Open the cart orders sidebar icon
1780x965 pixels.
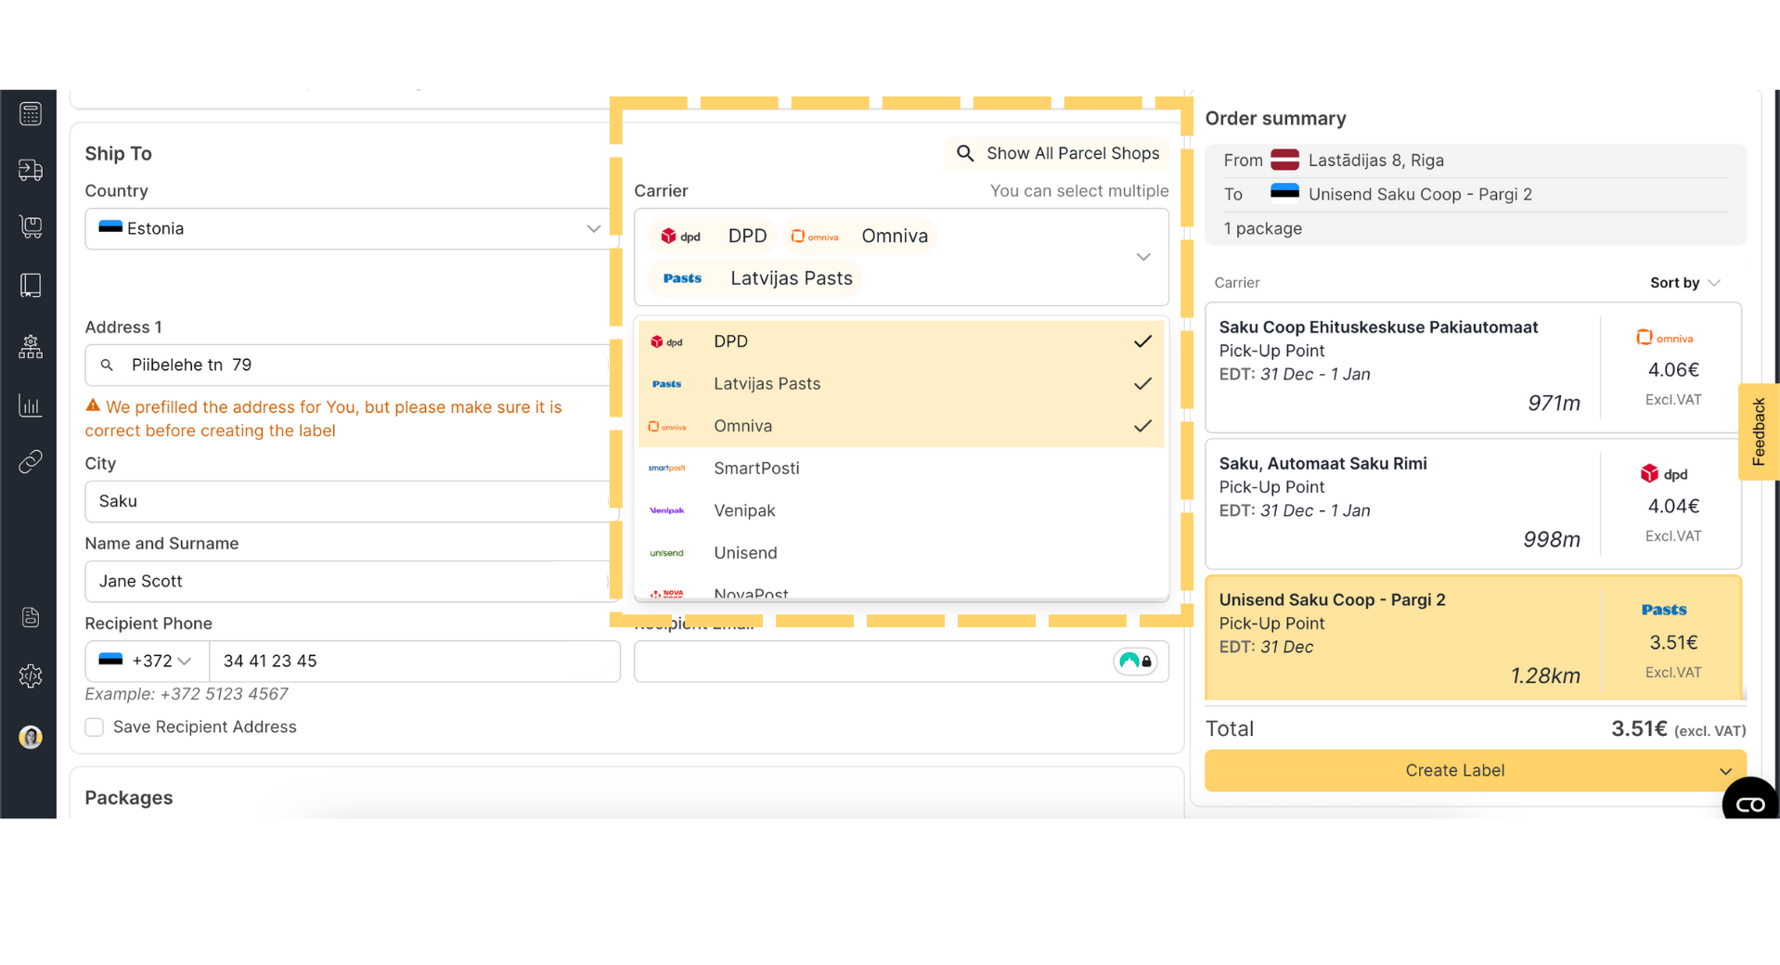click(30, 227)
